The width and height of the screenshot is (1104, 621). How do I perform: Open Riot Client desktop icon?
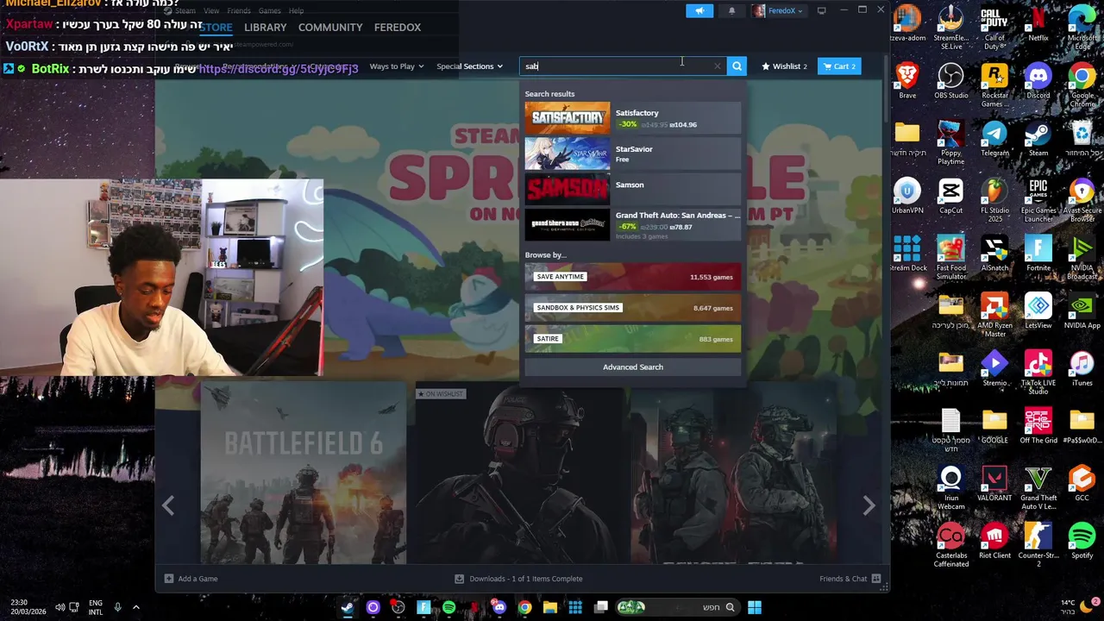(994, 542)
